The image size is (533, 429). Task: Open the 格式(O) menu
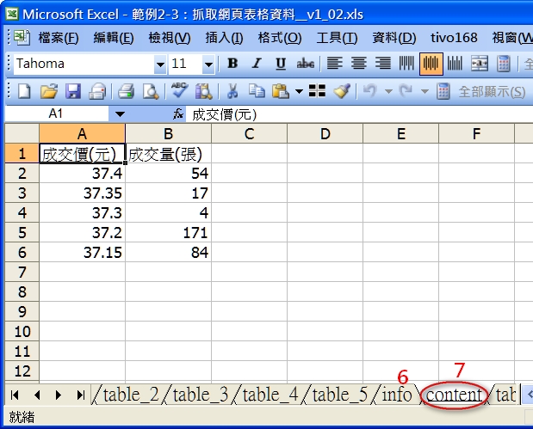(x=280, y=38)
